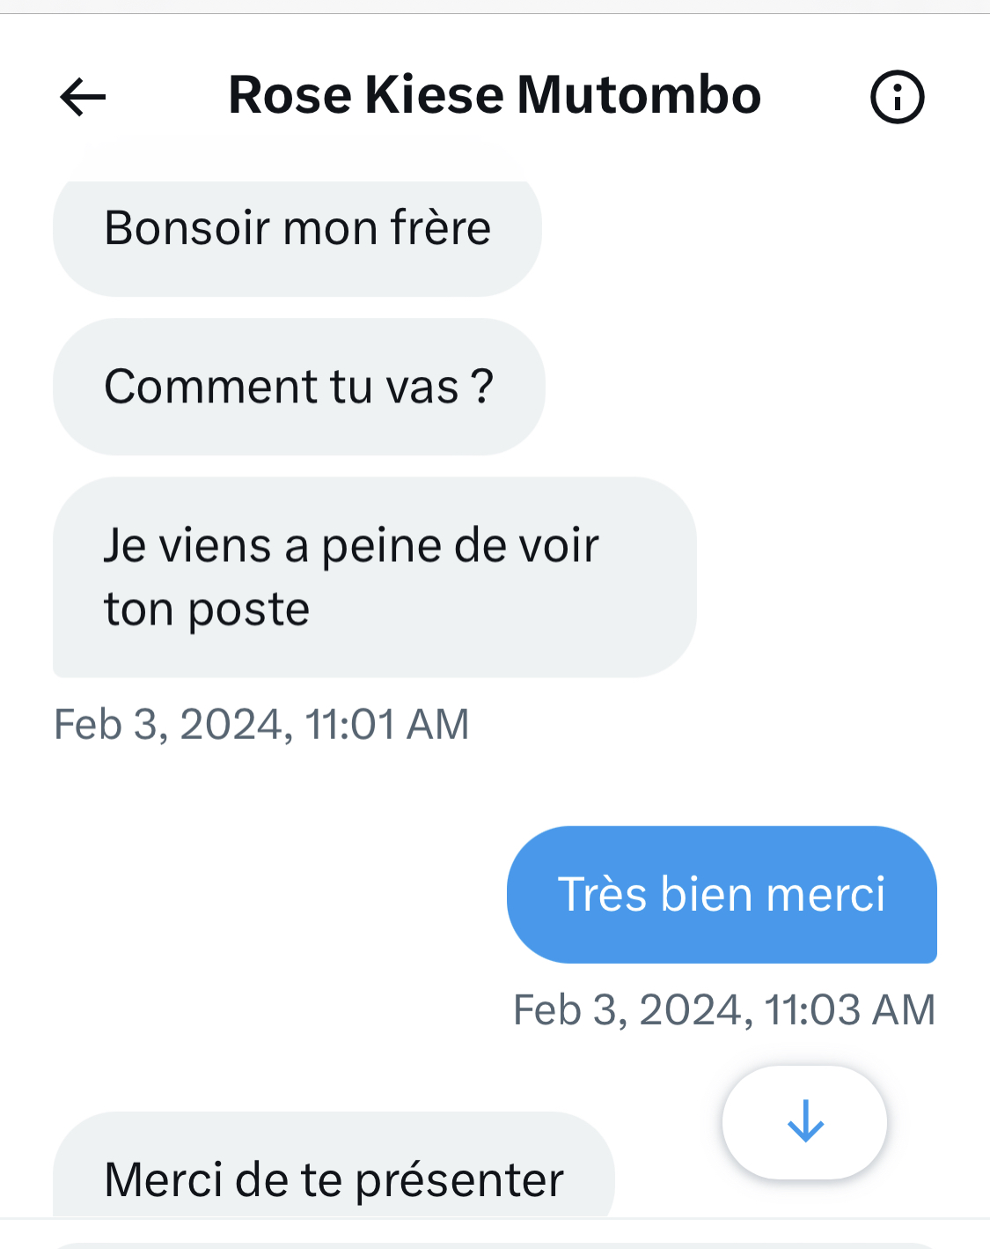Tap the blue "Très bien merci" reply

pos(722,894)
